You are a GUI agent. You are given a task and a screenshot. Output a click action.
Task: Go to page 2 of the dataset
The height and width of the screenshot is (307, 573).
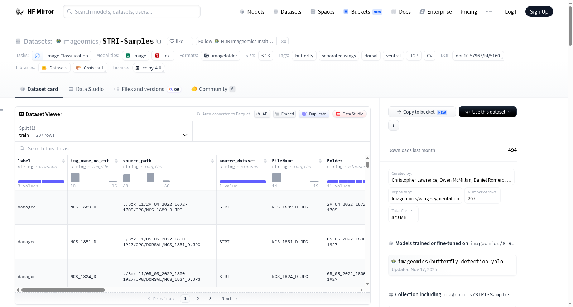198,299
